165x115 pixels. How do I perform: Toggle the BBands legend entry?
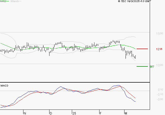click(x=14, y=1)
